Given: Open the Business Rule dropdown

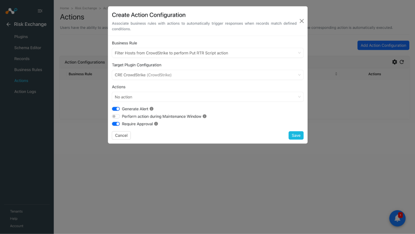Looking at the screenshot, I should [207, 53].
